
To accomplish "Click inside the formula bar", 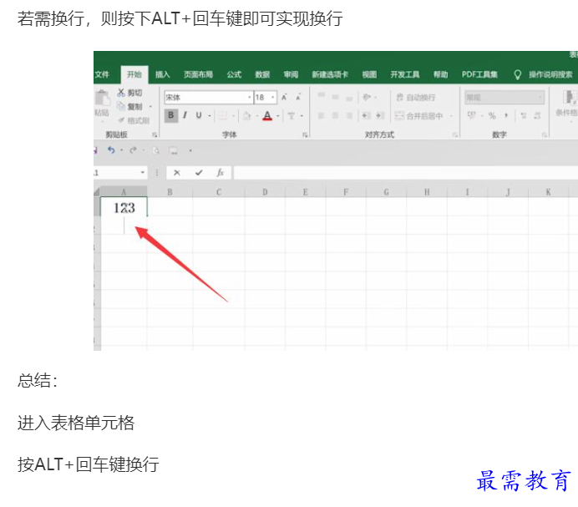I will click(x=405, y=173).
